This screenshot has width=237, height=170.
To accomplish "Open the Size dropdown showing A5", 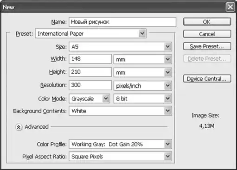I will click(x=120, y=47).
